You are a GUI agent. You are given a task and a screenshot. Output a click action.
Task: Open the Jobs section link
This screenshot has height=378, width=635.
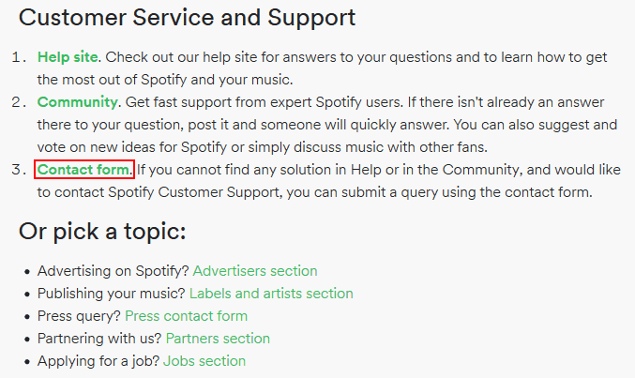click(204, 361)
